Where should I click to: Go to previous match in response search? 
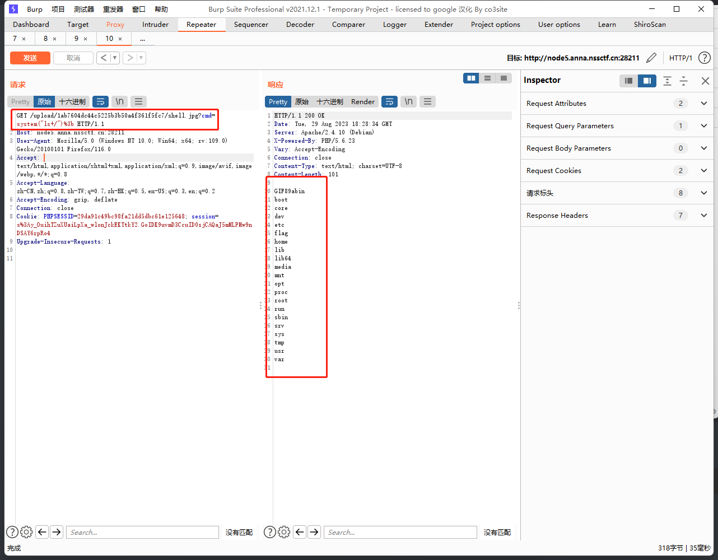(x=300, y=532)
